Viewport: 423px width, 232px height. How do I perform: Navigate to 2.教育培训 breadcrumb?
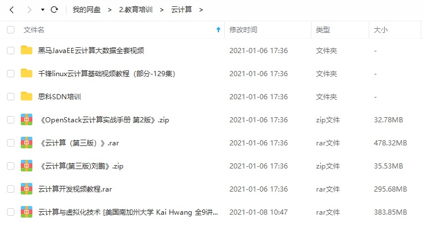(x=136, y=10)
